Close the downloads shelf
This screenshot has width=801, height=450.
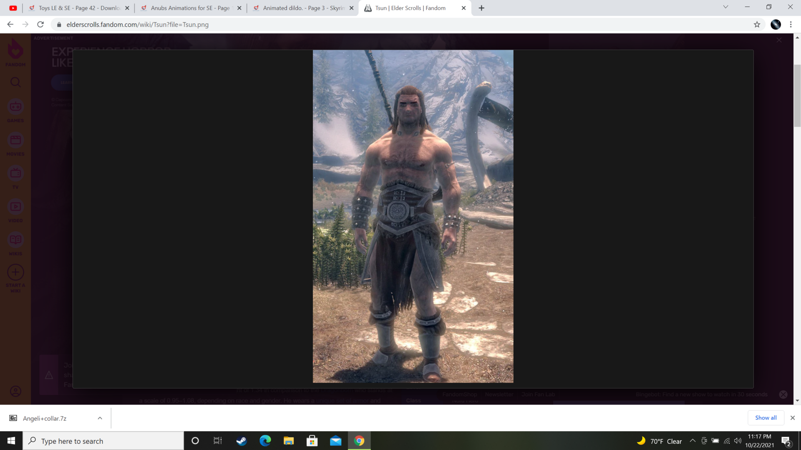793,418
